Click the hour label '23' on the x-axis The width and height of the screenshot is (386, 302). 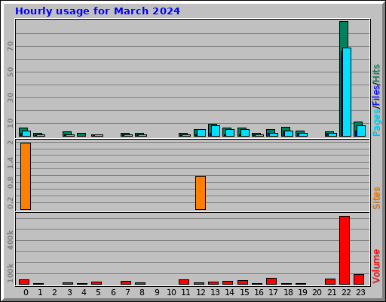pos(360,292)
